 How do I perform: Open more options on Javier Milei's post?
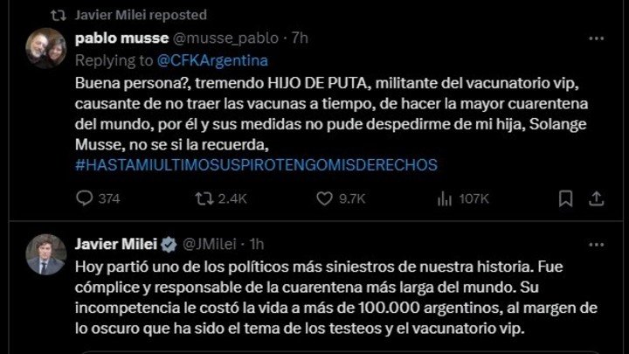pyautogui.click(x=596, y=245)
